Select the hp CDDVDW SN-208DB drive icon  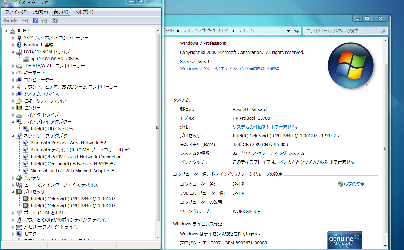coord(26,59)
